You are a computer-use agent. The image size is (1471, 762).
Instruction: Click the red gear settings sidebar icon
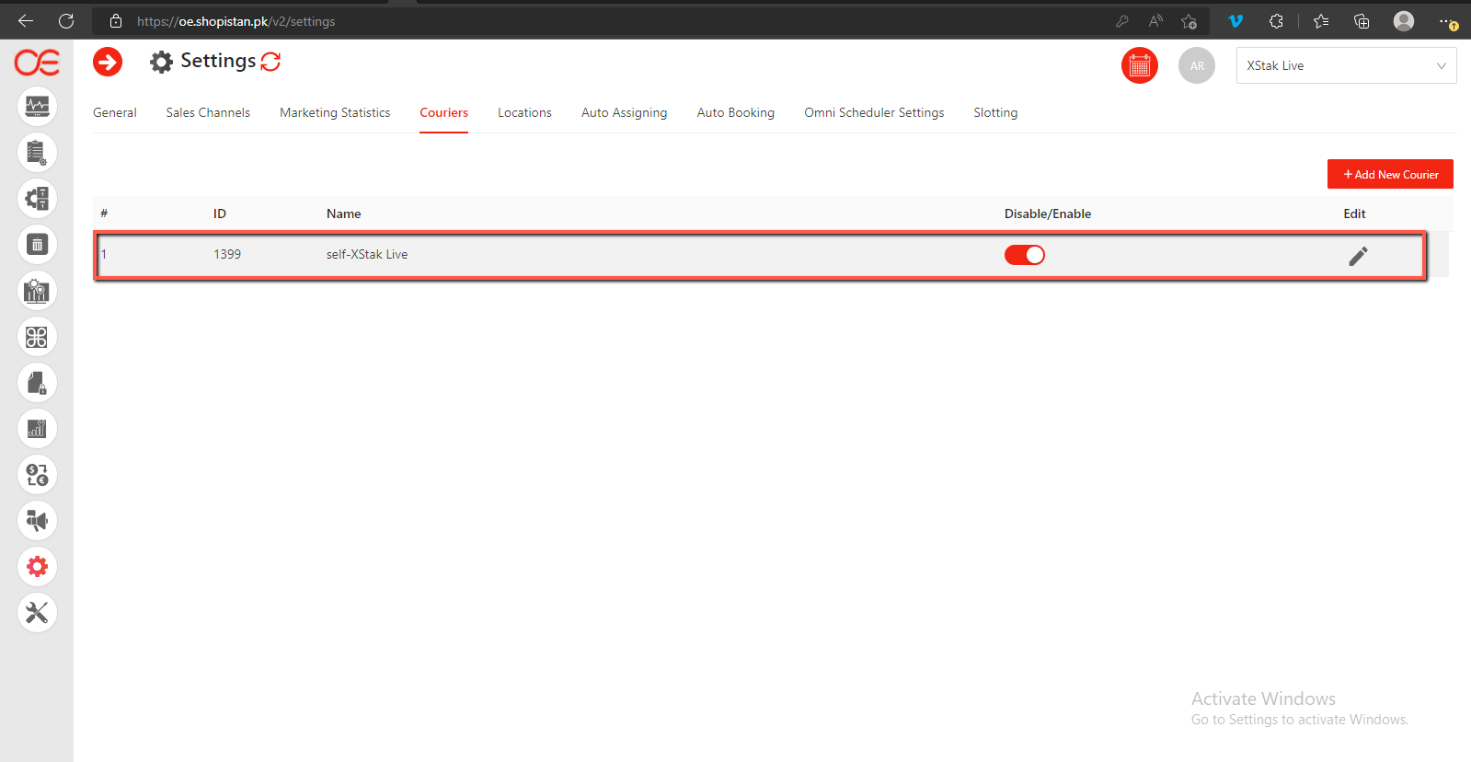pos(37,567)
